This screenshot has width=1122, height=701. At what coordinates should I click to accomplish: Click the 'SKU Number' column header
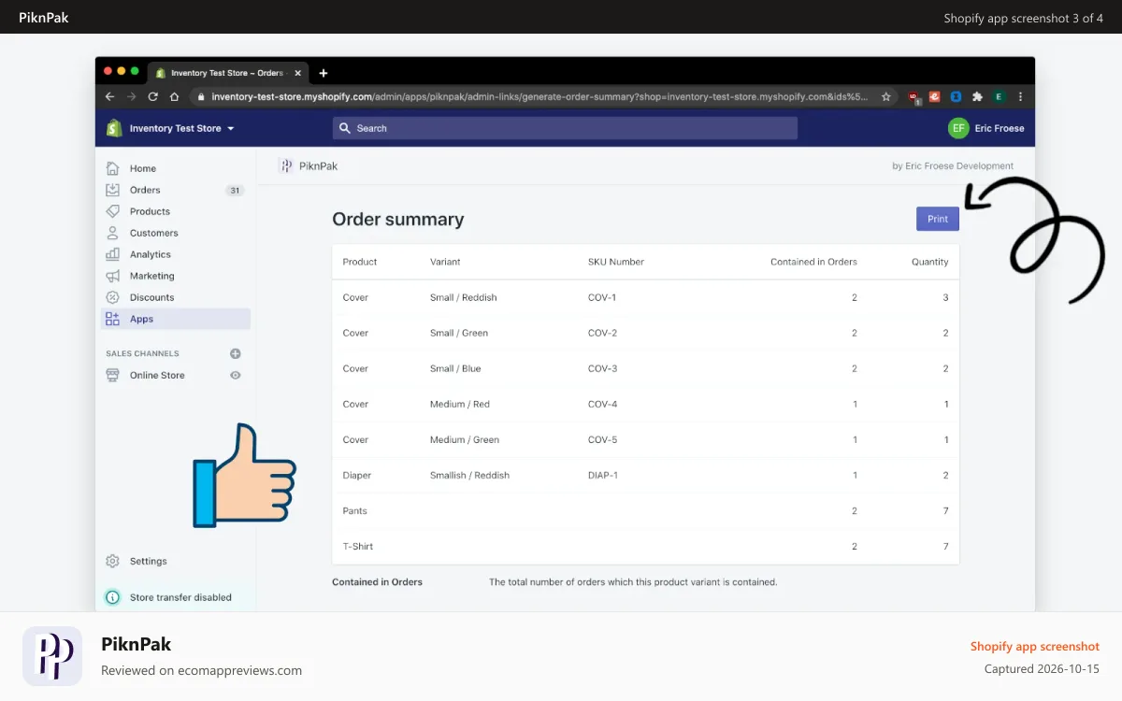pos(616,262)
